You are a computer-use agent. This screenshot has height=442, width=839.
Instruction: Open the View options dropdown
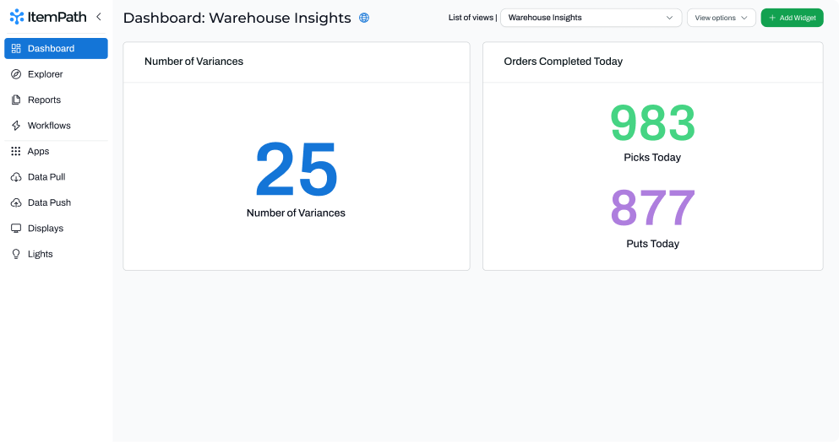[722, 18]
